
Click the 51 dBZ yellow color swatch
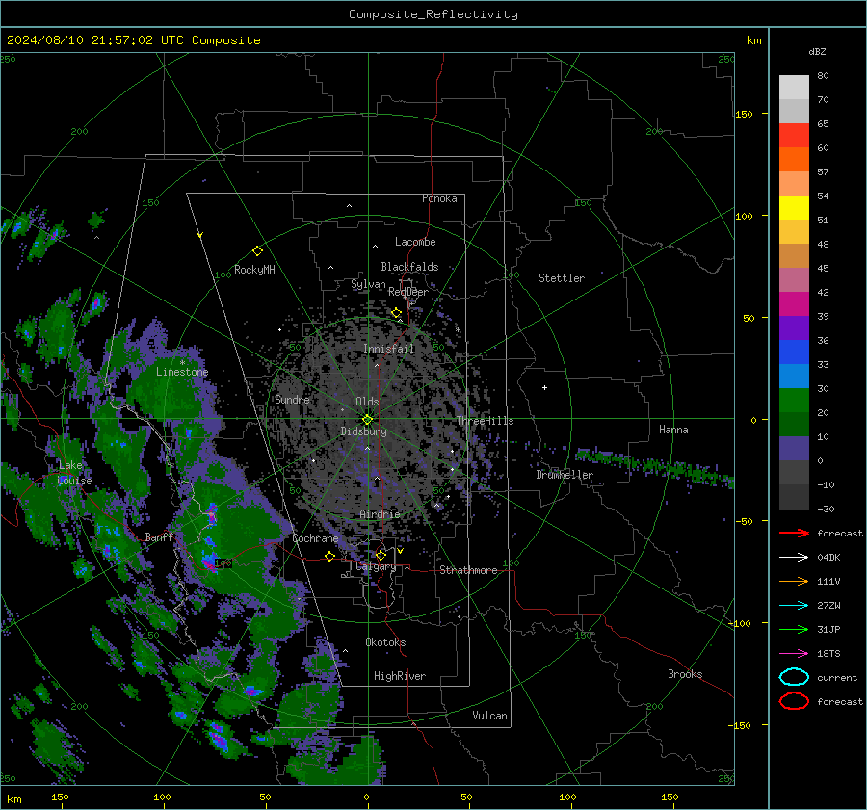pyautogui.click(x=794, y=207)
